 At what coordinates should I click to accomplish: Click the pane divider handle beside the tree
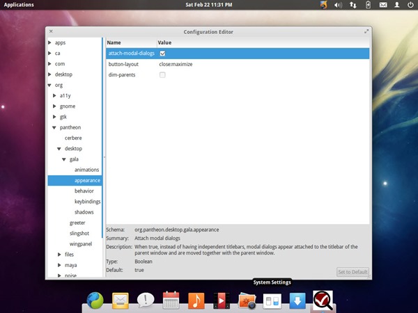[x=104, y=157]
